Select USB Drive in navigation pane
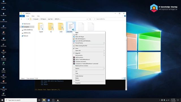The height and width of the screenshot is (102, 181). (x=26, y=33)
